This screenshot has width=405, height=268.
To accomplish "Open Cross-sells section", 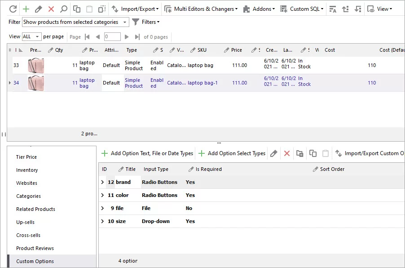I will pos(28,235).
